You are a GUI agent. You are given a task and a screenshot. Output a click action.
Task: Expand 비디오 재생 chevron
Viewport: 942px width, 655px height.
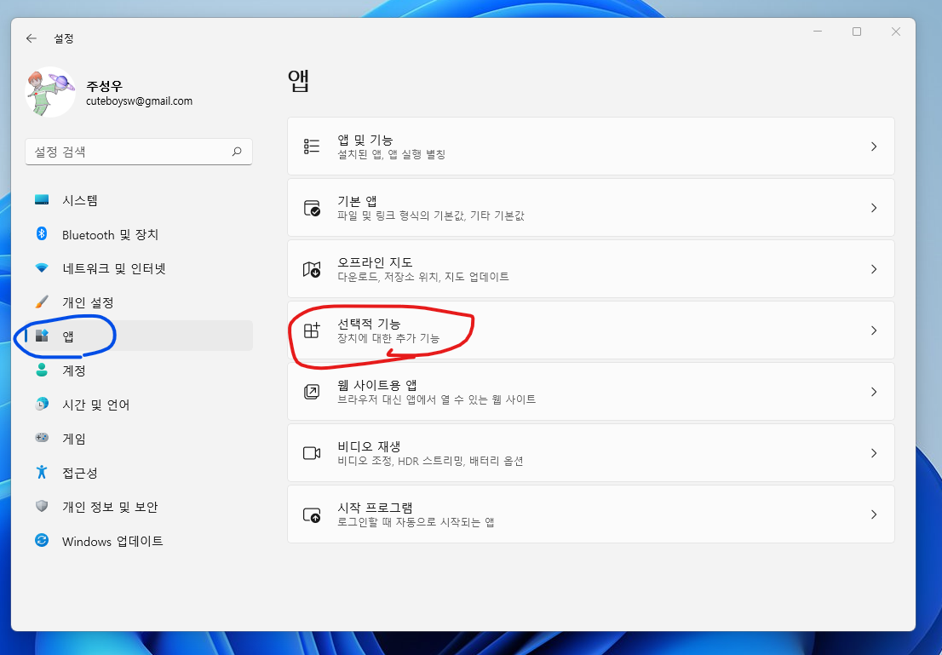pyautogui.click(x=874, y=453)
